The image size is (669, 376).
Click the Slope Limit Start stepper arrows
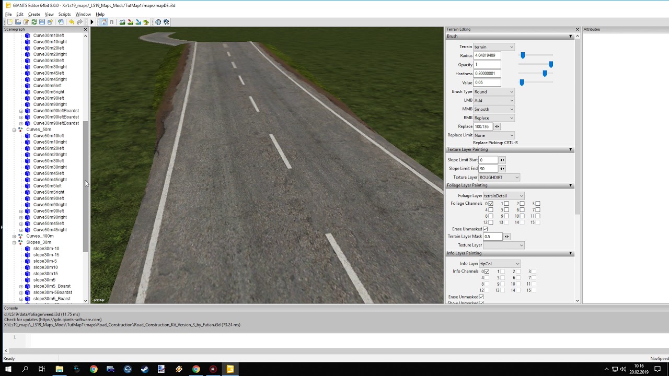coord(502,160)
